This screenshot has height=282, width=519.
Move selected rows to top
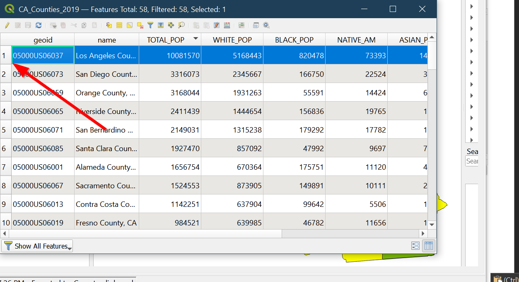pos(161,26)
